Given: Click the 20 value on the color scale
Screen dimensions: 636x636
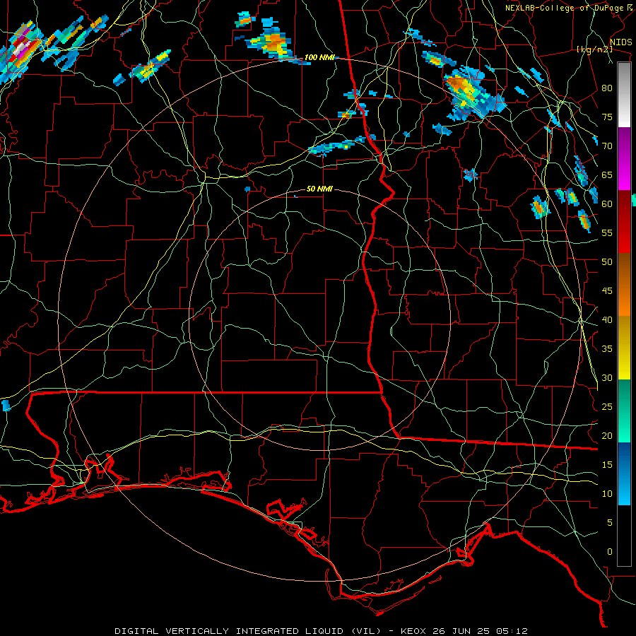Looking at the screenshot, I should (x=607, y=435).
